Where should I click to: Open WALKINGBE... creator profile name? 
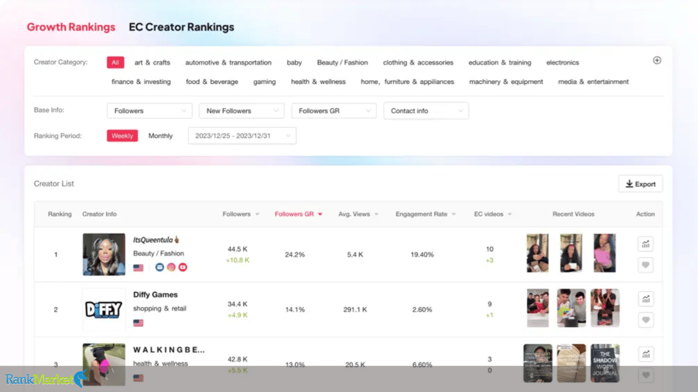[169, 350]
